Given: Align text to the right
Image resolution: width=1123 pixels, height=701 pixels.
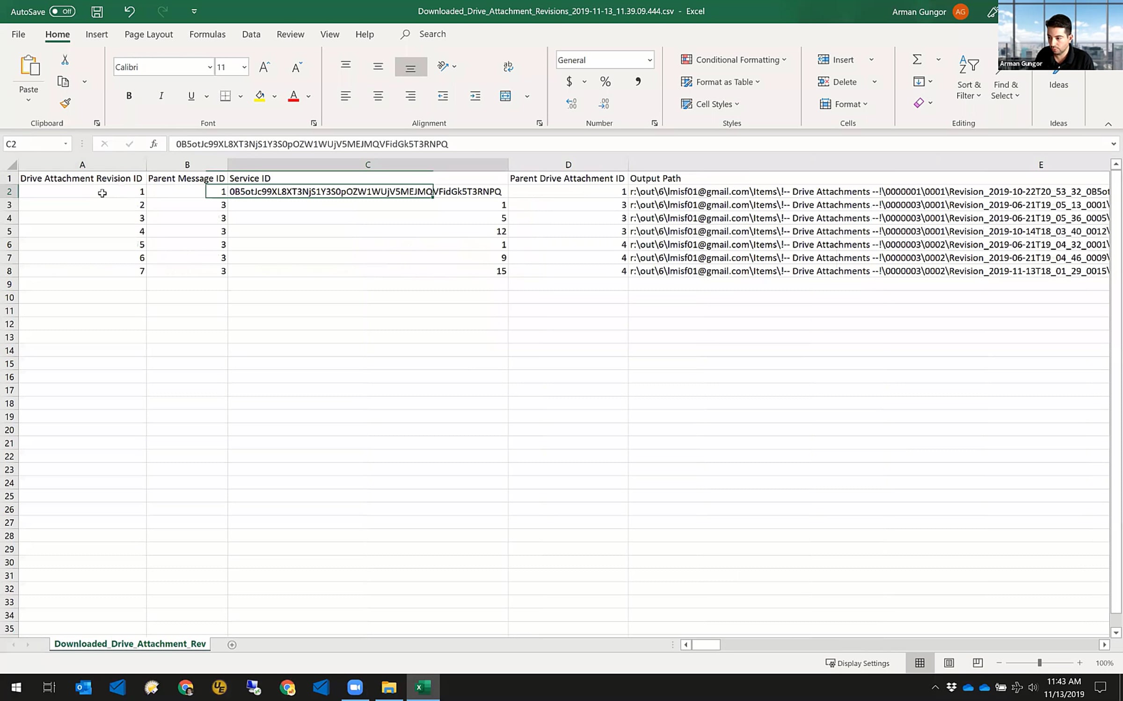Looking at the screenshot, I should pos(410,96).
